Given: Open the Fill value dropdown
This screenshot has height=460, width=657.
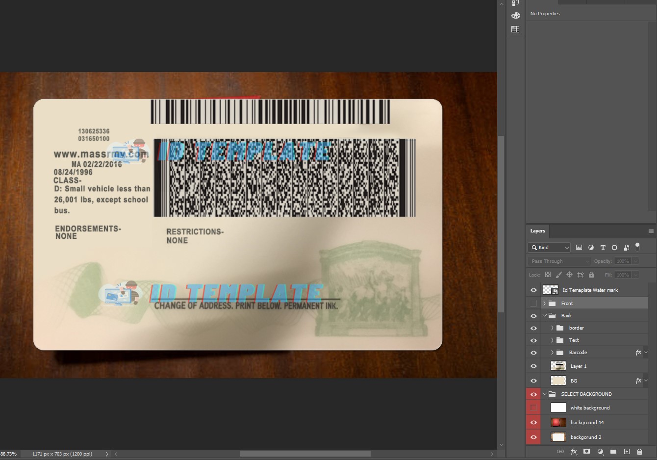Looking at the screenshot, I should (635, 275).
